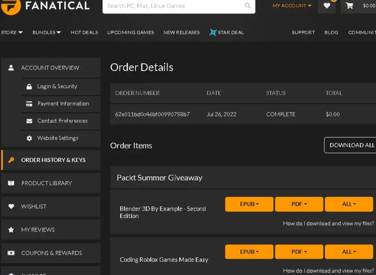Open ALL dropdown for Blender 3D By Example
The image size is (376, 275).
coord(349,204)
